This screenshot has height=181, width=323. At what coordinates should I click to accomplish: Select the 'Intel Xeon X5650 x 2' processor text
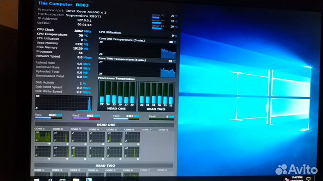86,12
